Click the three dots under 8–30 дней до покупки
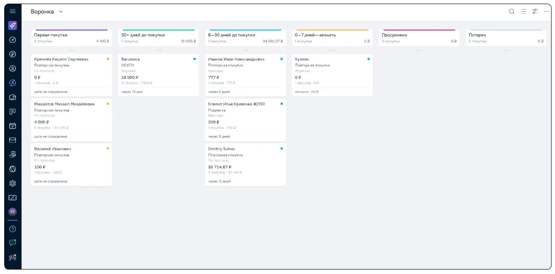Screen dimensions: 555x274 245,50
